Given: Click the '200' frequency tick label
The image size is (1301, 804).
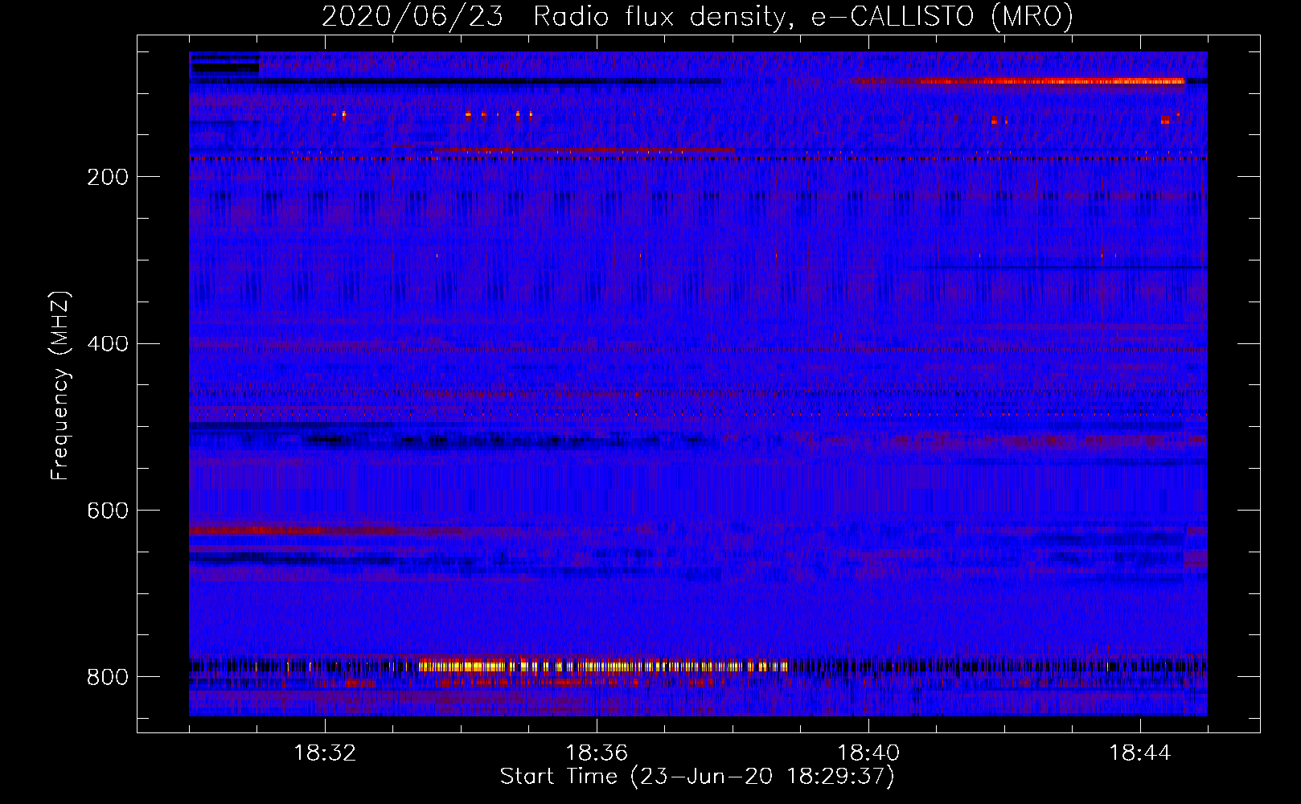Looking at the screenshot, I should [108, 177].
